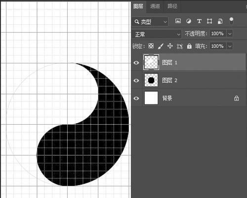Image resolution: width=247 pixels, height=198 pixels.
Task: Click the lock all padlock icon
Action: tap(189, 46)
